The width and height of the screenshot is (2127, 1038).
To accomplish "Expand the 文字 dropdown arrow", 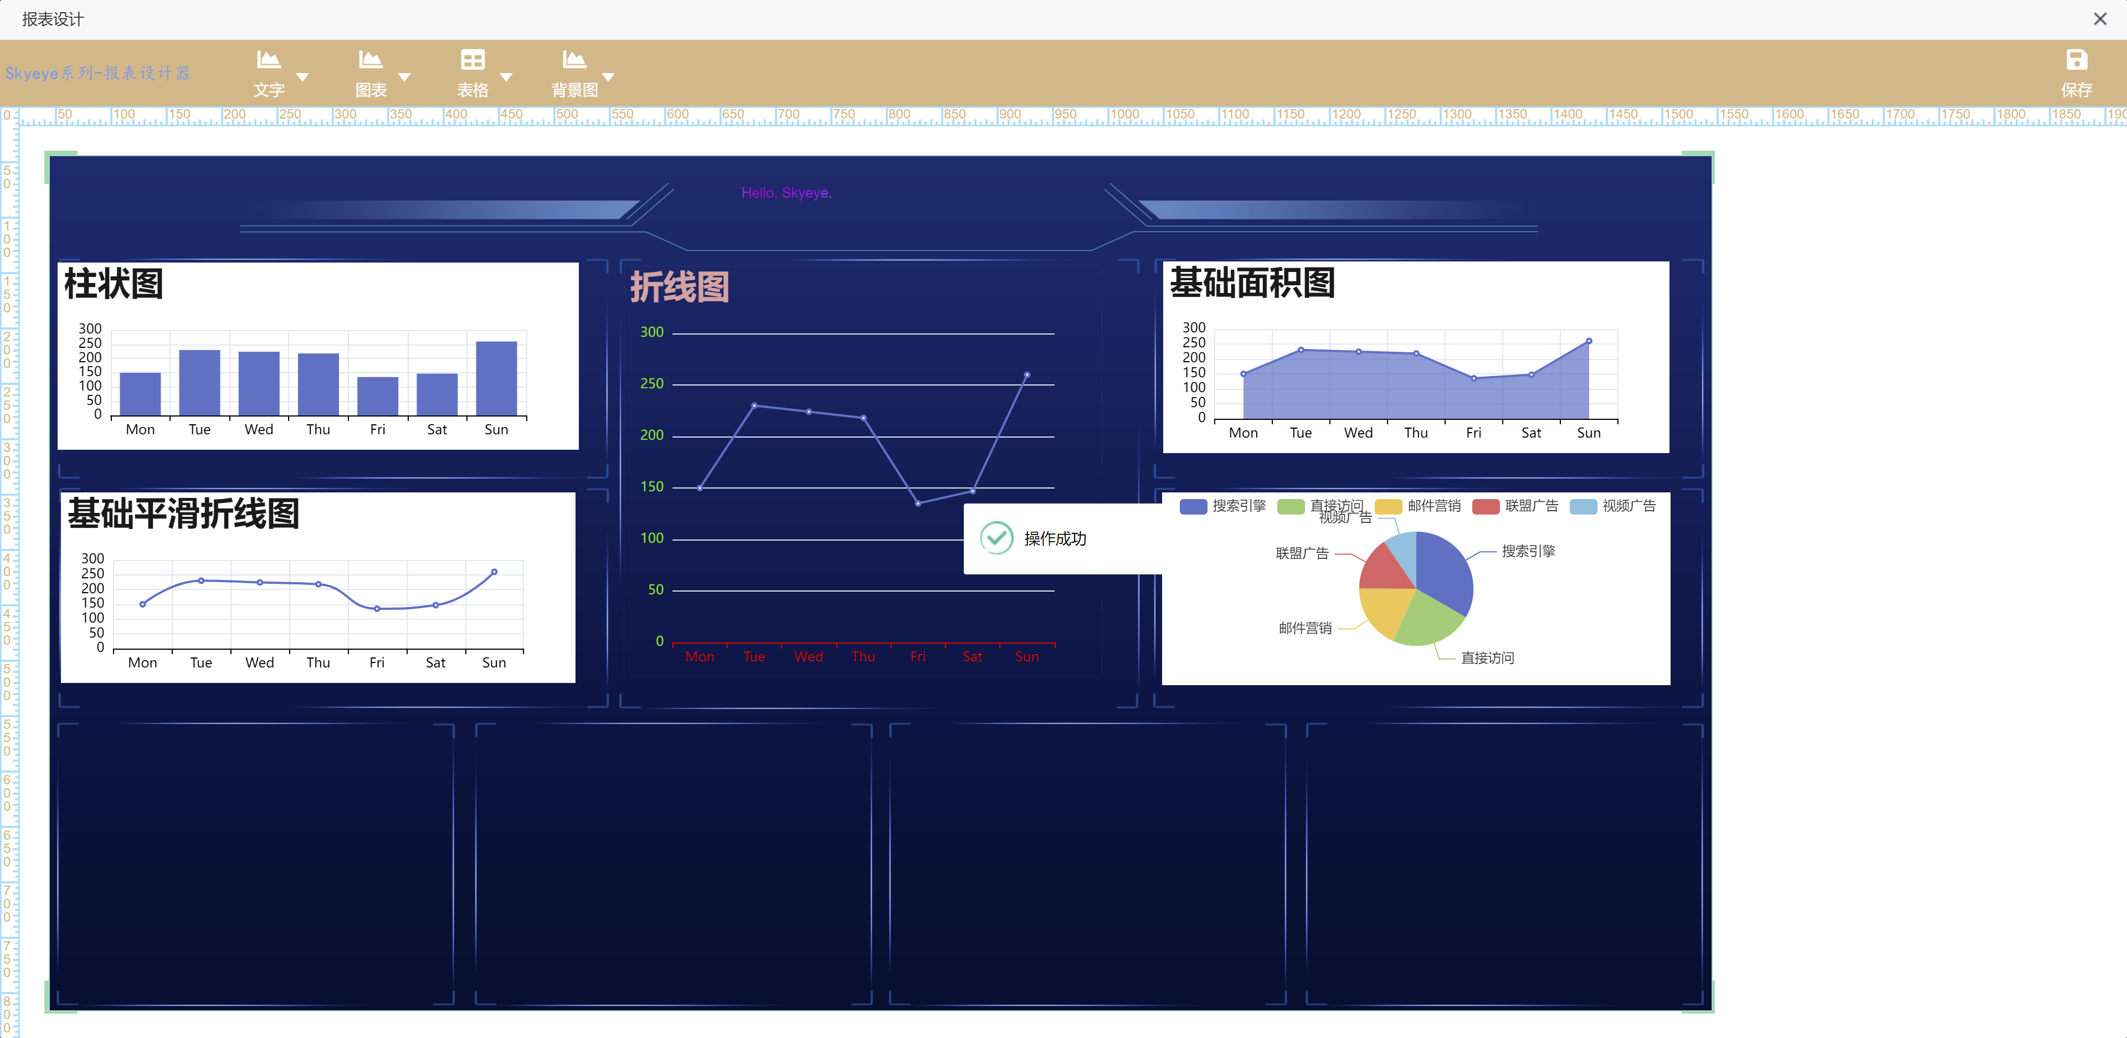I will [x=302, y=77].
